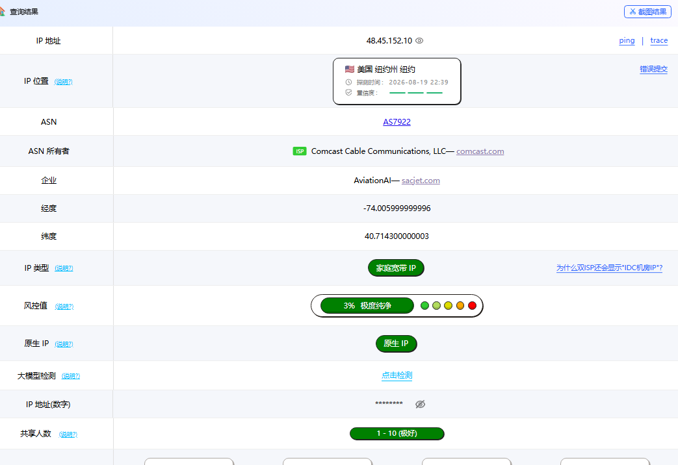Click the IP 地址(数字) row label
Viewport: 678px width, 465px height.
pos(48,405)
